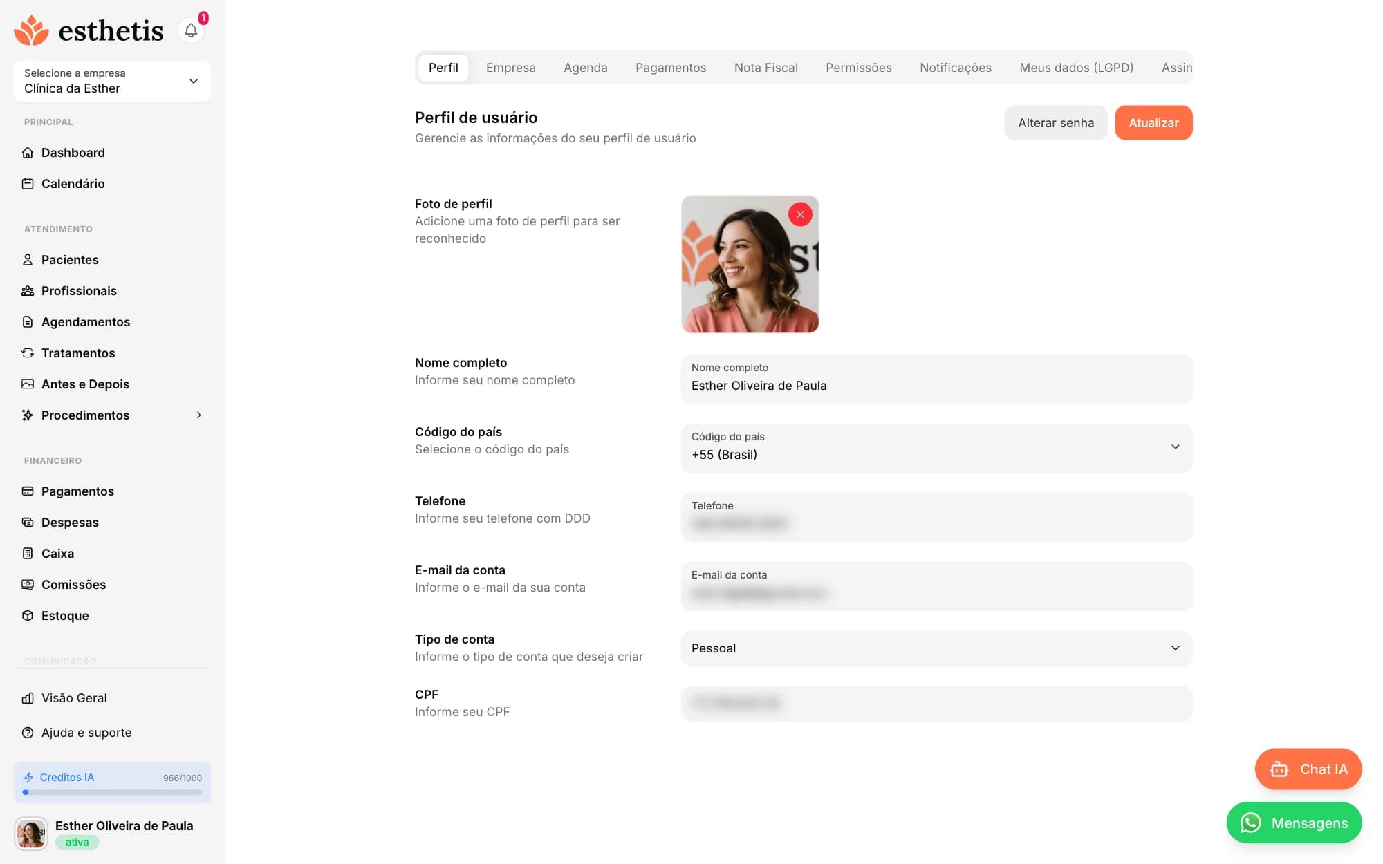Switch to the Notificações tab
The width and height of the screenshot is (1383, 864).
[x=956, y=68]
